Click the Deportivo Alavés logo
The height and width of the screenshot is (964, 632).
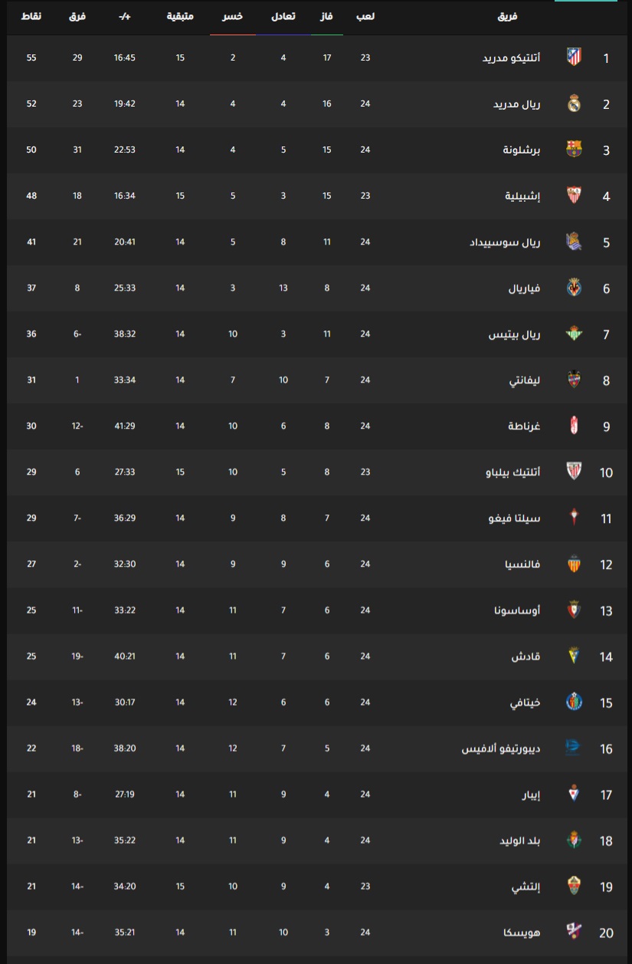[574, 748]
